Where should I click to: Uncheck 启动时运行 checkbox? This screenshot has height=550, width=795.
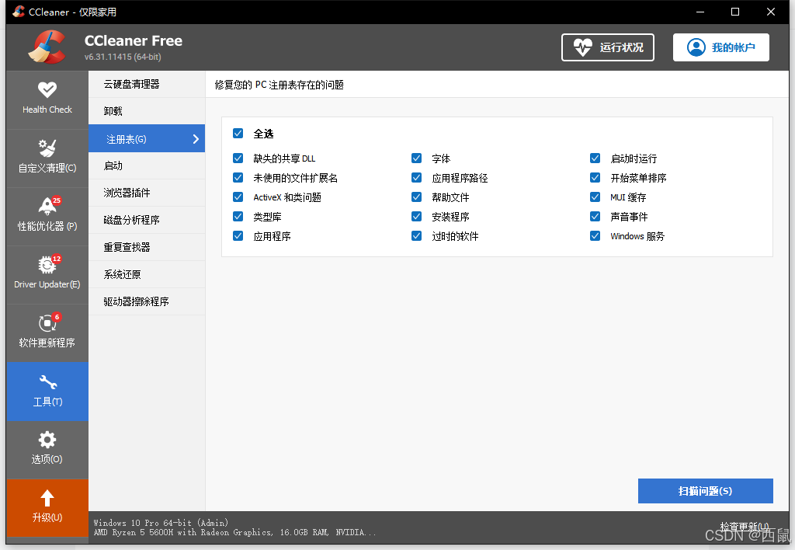point(595,158)
